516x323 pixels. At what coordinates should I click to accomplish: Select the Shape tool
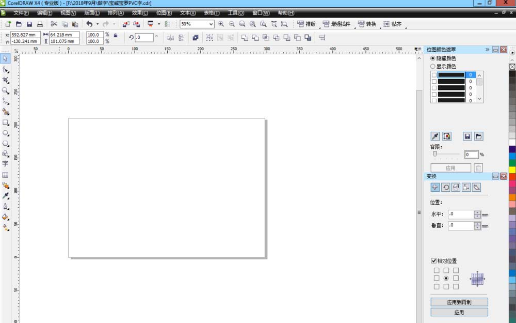point(5,70)
